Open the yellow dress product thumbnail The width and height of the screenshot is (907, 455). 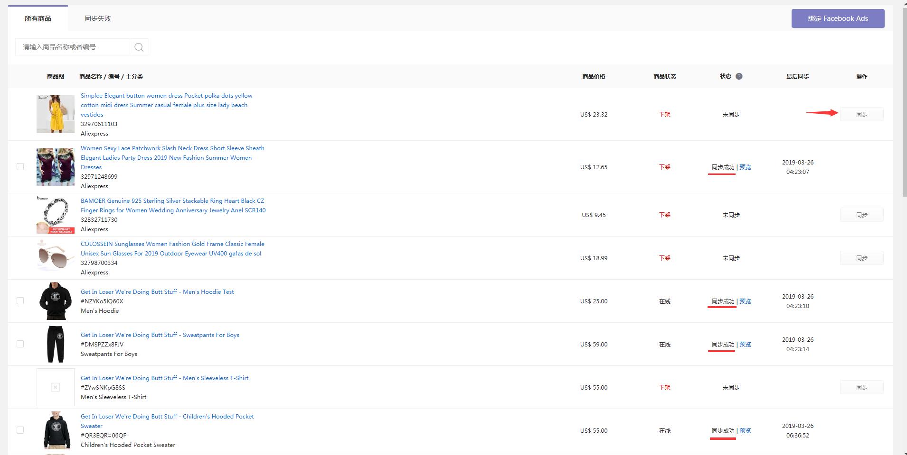[56, 114]
